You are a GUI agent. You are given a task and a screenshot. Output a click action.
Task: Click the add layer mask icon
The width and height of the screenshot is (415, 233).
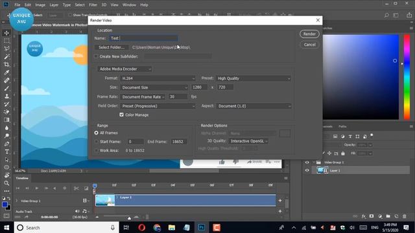(x=372, y=216)
